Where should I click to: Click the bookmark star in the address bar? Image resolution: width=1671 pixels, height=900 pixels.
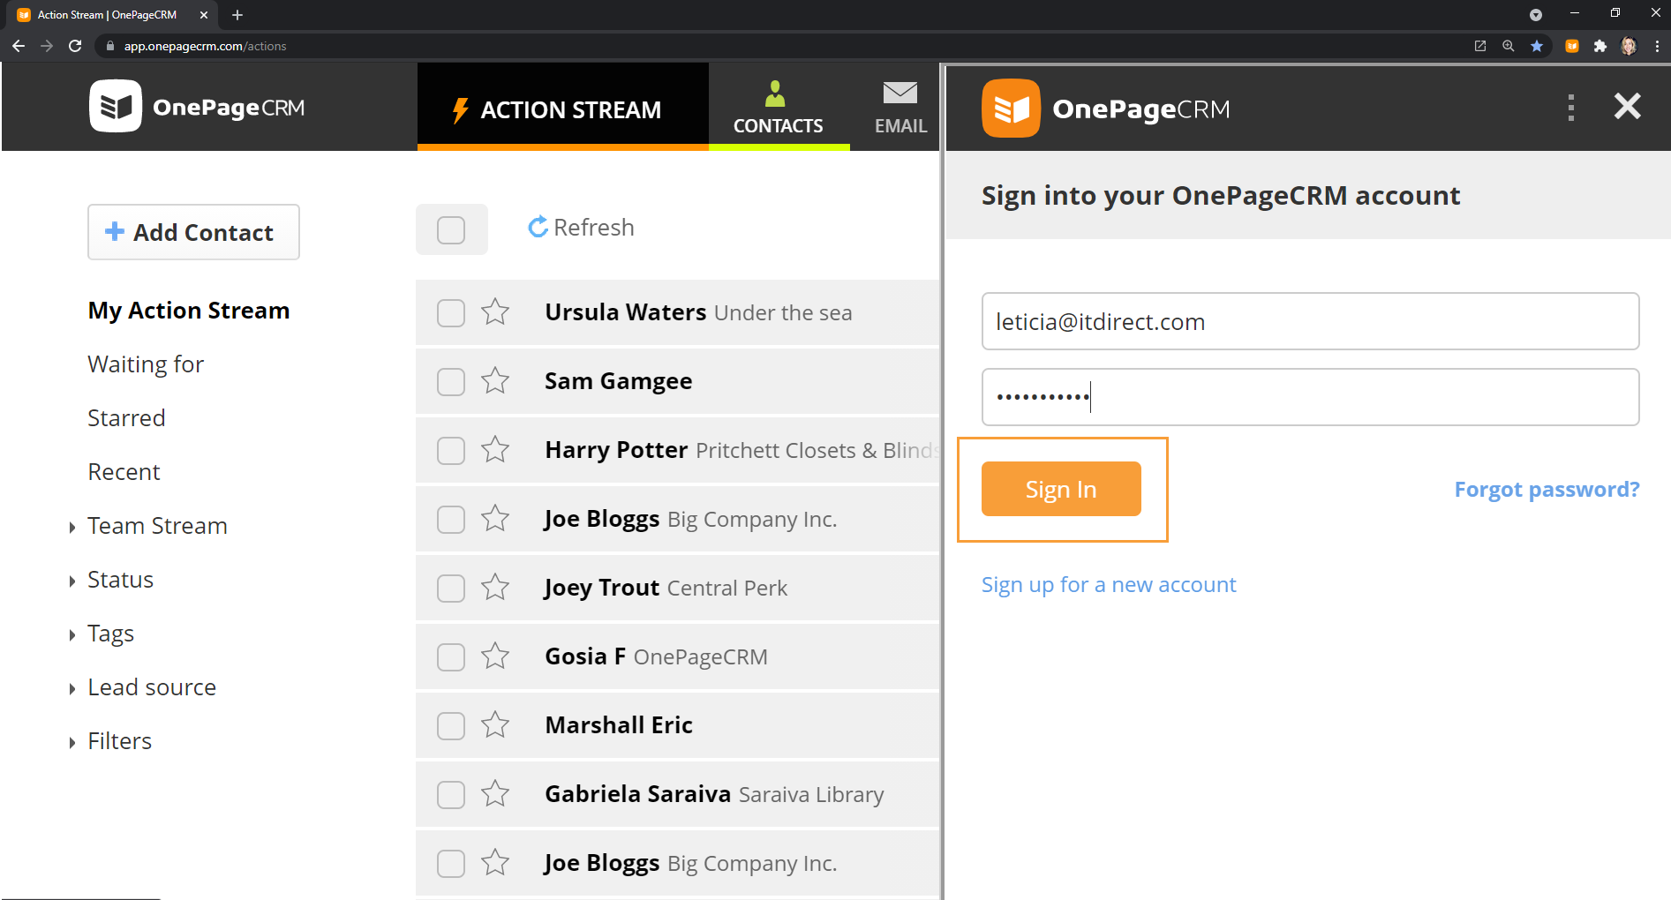click(x=1537, y=46)
